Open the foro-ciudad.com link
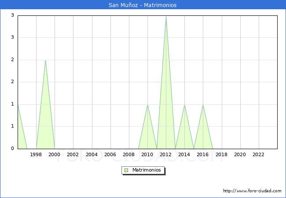Viewport: 286px width, 198px height. tap(252, 191)
